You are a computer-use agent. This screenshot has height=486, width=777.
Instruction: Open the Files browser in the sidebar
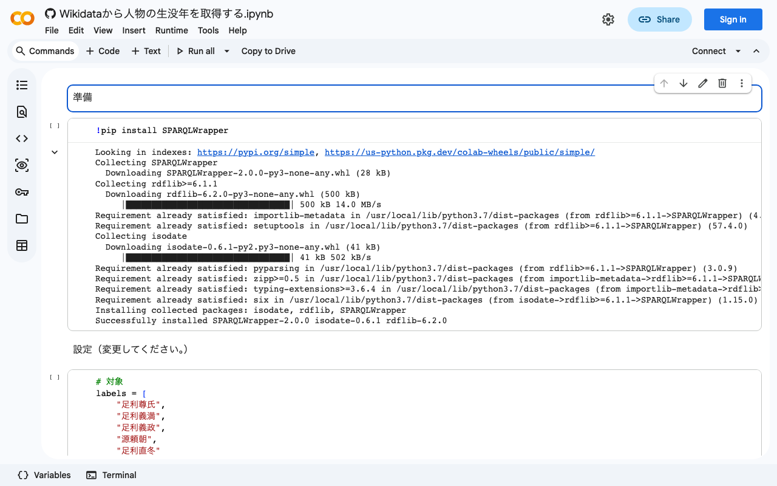click(22, 219)
